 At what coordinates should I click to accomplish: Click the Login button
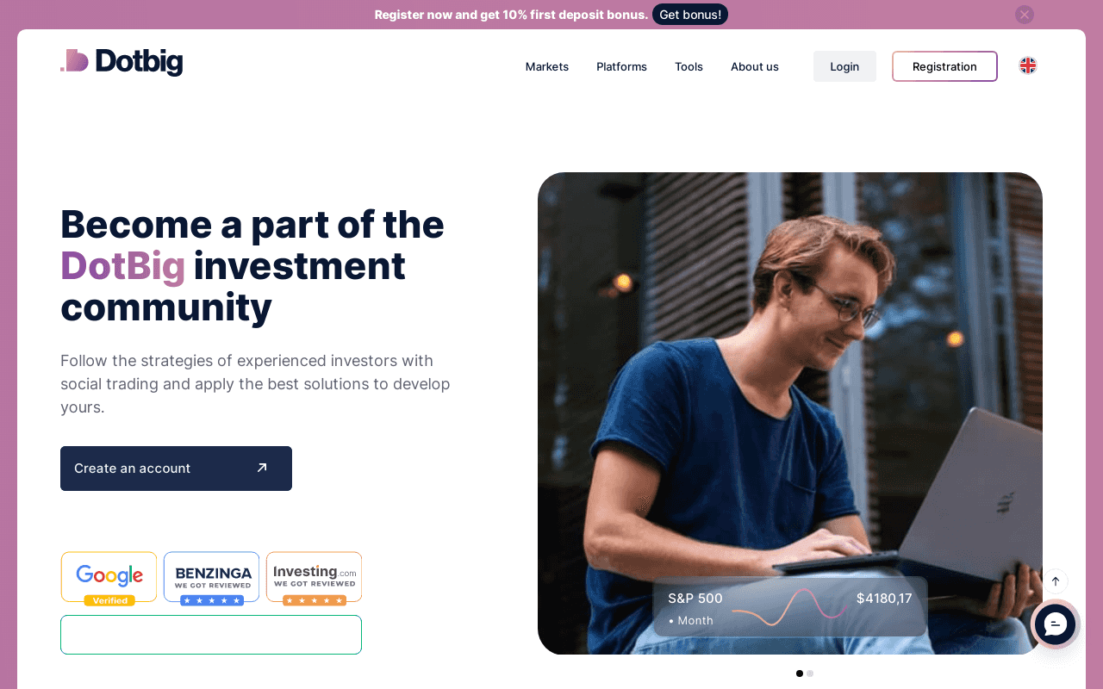(x=844, y=66)
